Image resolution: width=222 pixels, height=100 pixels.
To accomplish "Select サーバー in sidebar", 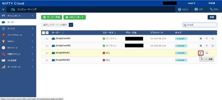I will (x=18, y=22).
